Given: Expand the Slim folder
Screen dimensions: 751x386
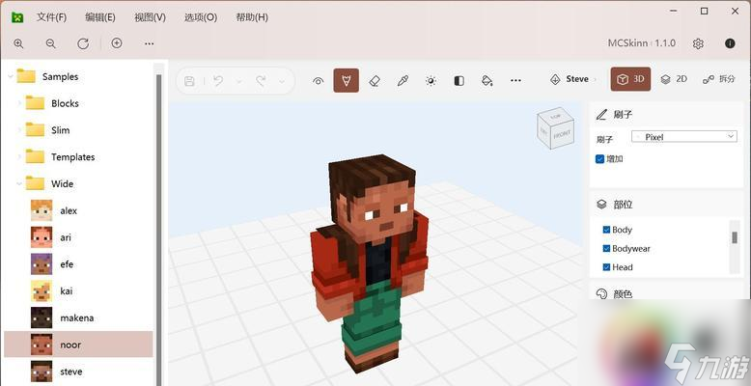Looking at the screenshot, I should tap(19, 130).
